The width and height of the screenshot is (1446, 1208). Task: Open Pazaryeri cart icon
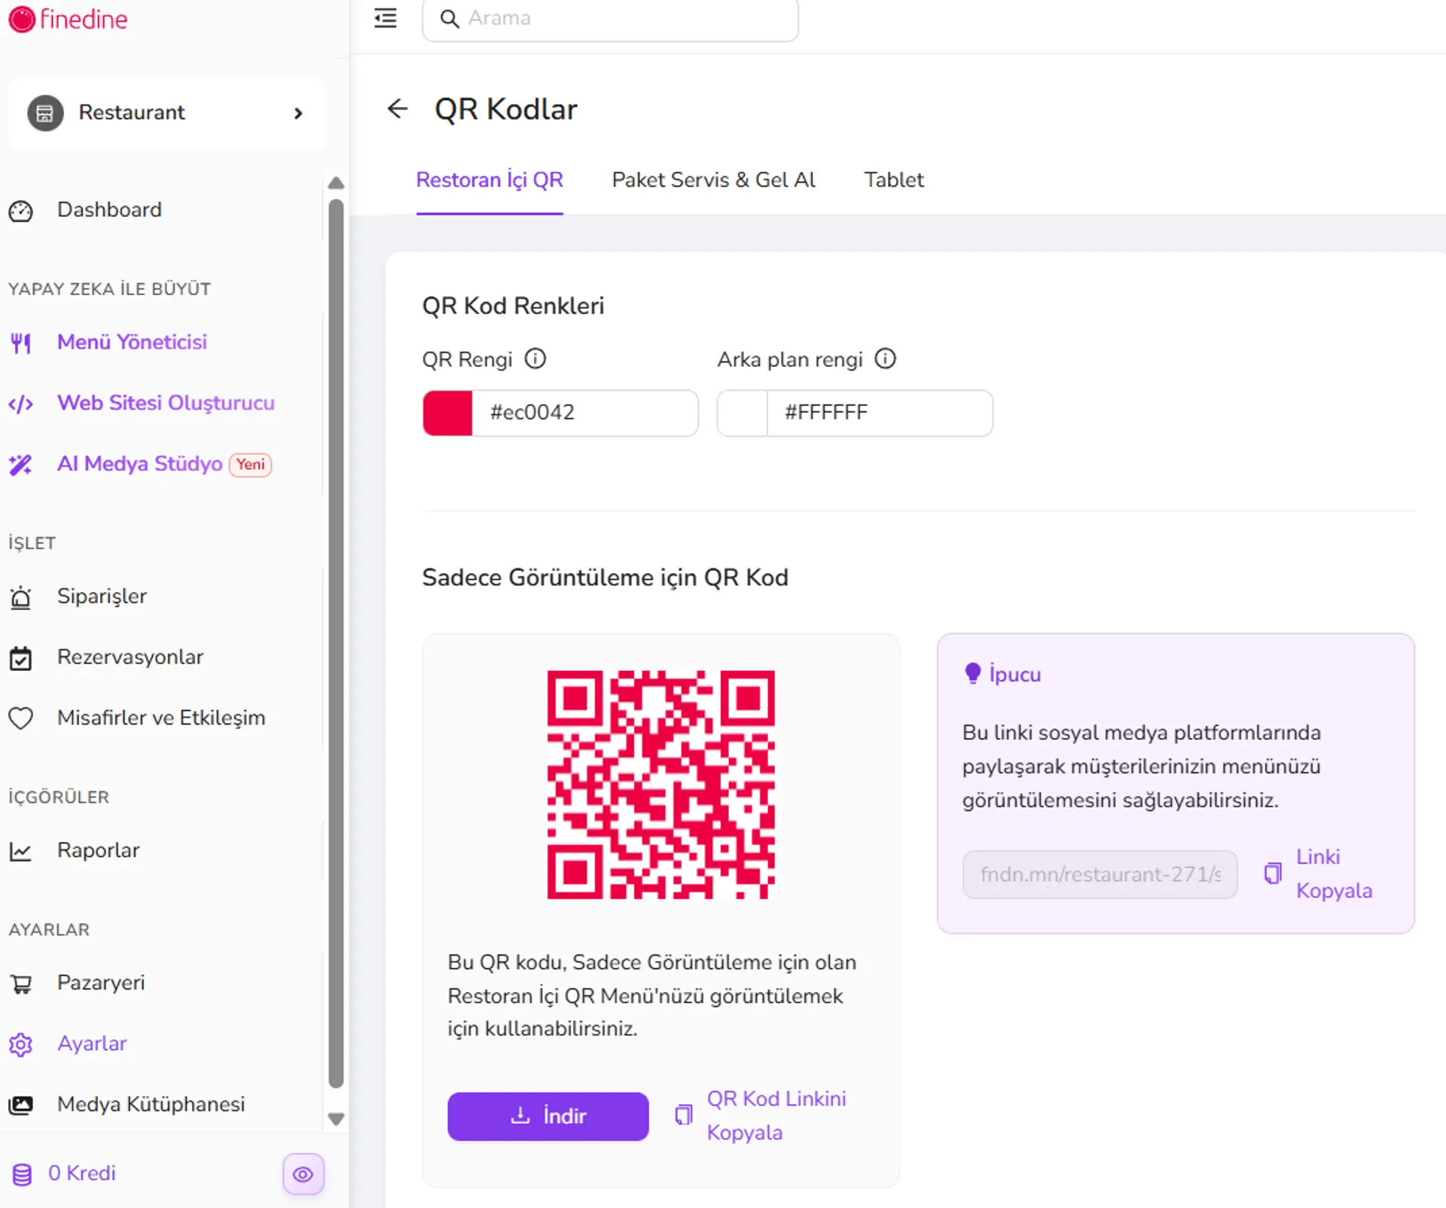point(21,984)
